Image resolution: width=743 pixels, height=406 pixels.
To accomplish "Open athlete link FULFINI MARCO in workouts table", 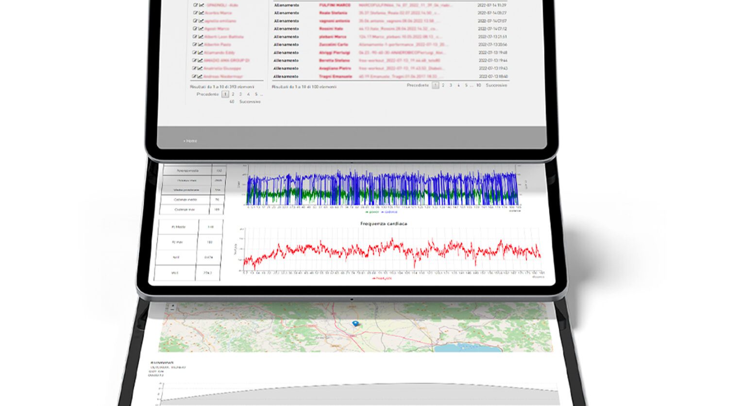I will pyautogui.click(x=335, y=5).
